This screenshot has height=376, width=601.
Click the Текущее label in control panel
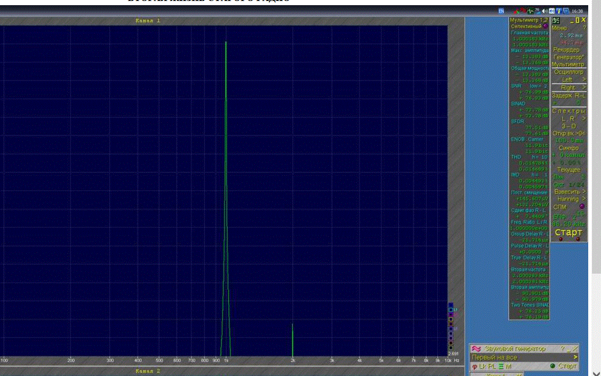click(569, 170)
